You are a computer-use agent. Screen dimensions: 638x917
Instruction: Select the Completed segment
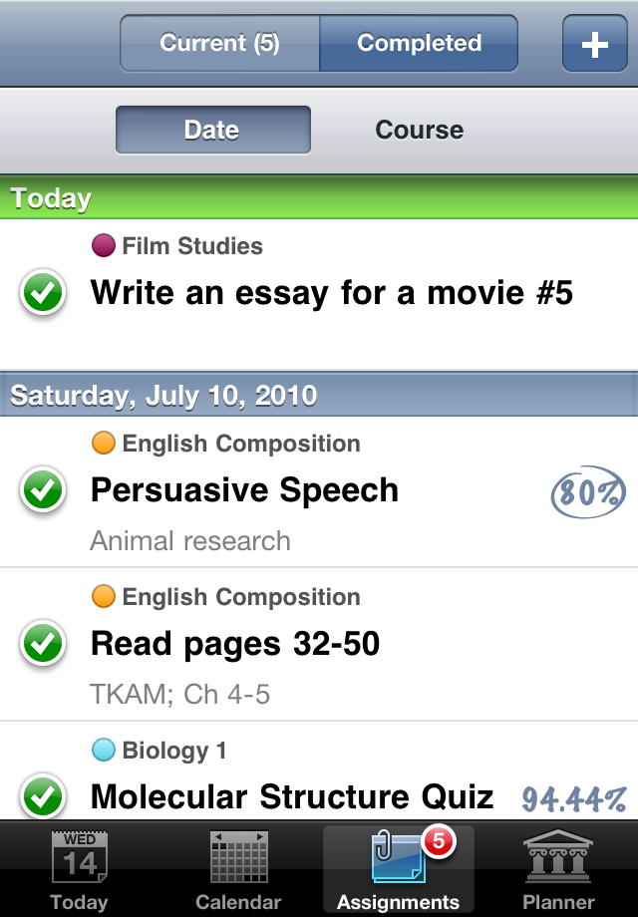coord(419,44)
